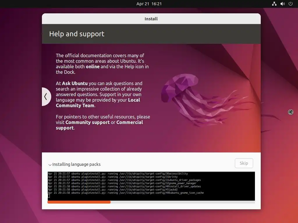Click log line ending 45jackd2

[113, 190]
